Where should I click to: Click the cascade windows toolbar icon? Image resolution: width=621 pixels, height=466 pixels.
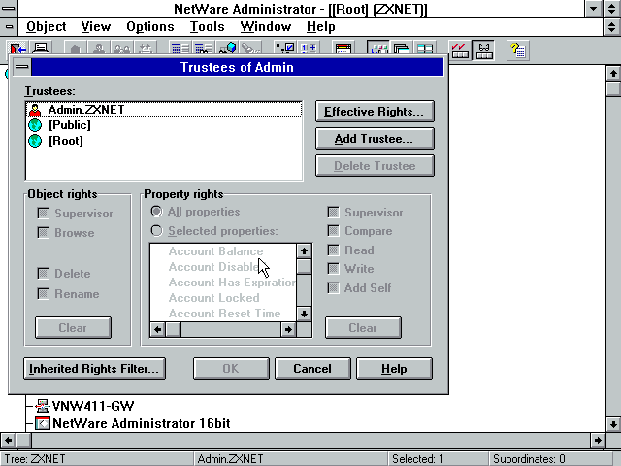[x=402, y=49]
